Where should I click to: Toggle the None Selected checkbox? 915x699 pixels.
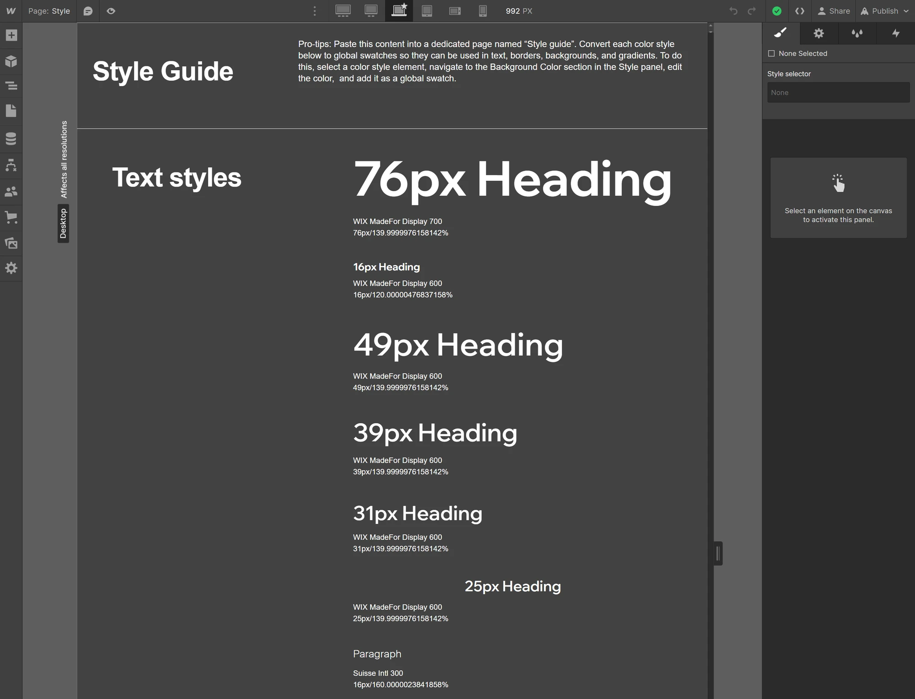[x=771, y=54]
